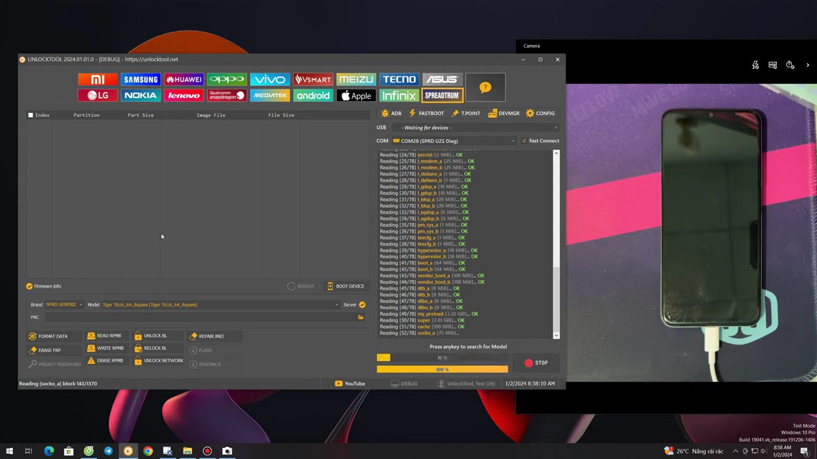Expand the Model Tiger T616 dropdown
Screen dimensions: 817x459
pyautogui.click(x=220, y=305)
